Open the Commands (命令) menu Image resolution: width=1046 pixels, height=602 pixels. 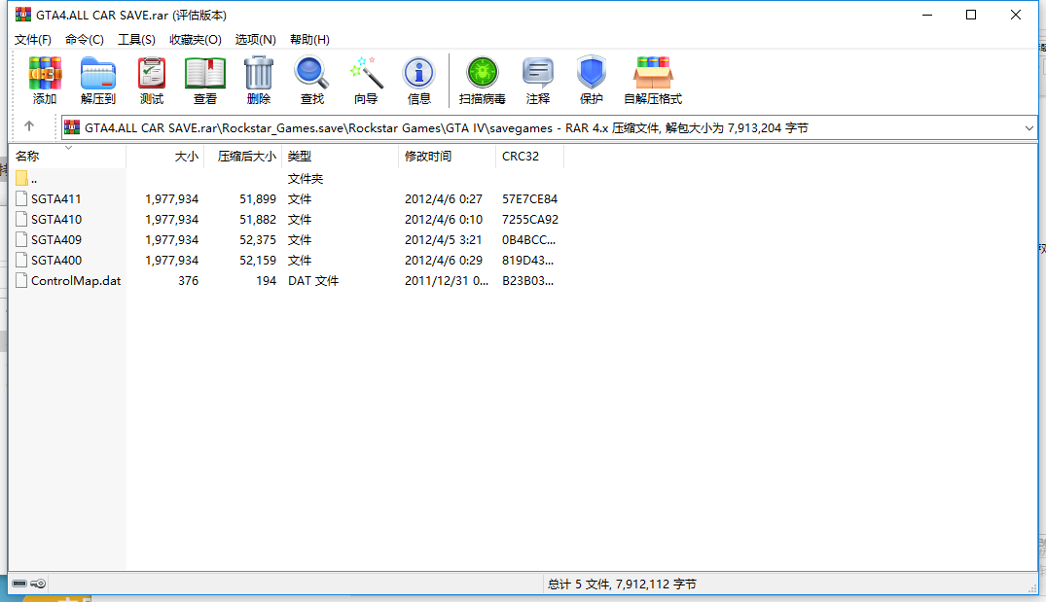click(84, 39)
